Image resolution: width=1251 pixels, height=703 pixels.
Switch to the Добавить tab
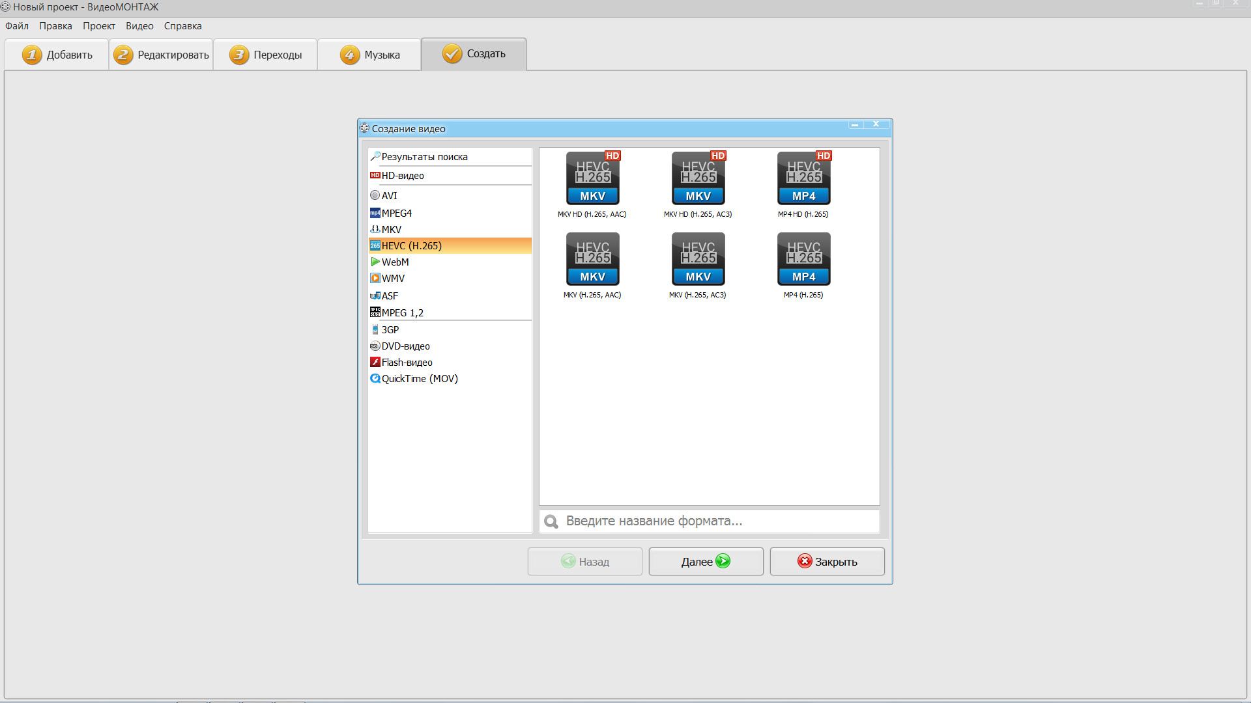pyautogui.click(x=57, y=55)
